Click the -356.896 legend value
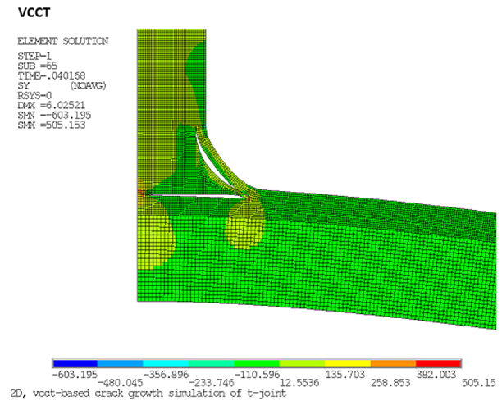 [166, 375]
